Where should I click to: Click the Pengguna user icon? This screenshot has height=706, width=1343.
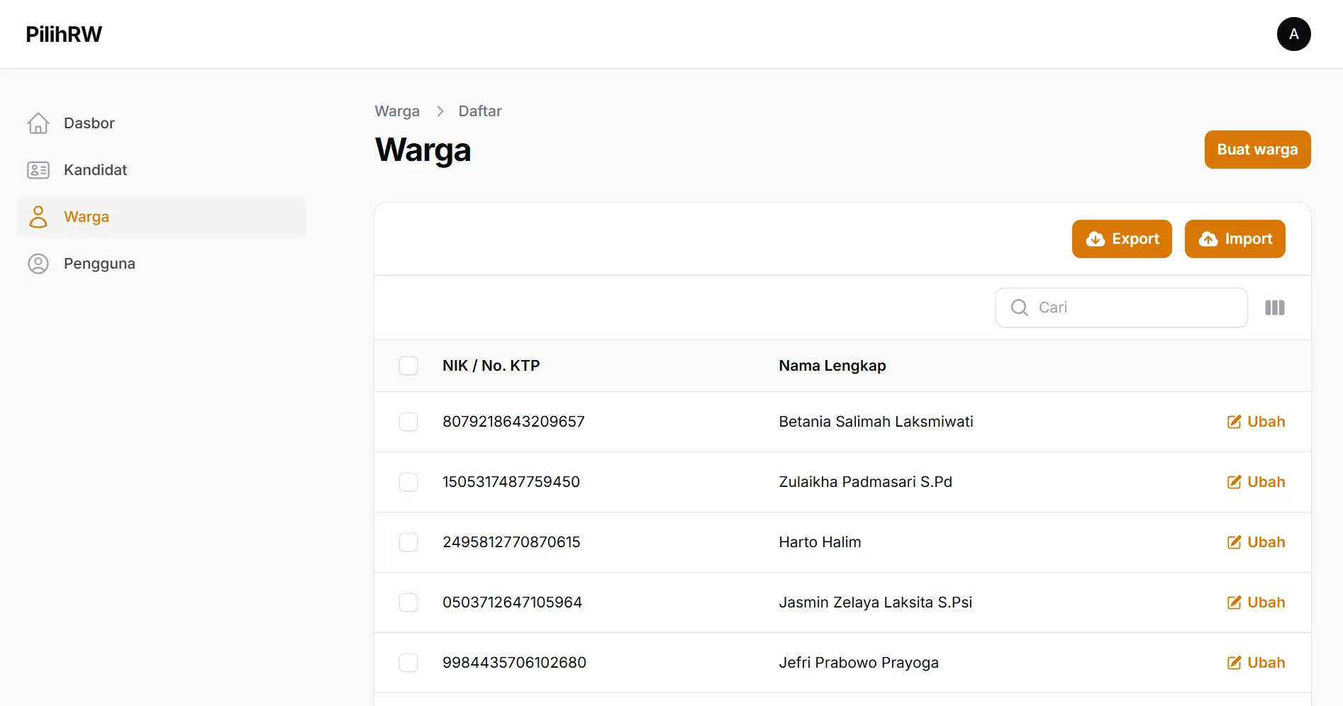(x=38, y=263)
